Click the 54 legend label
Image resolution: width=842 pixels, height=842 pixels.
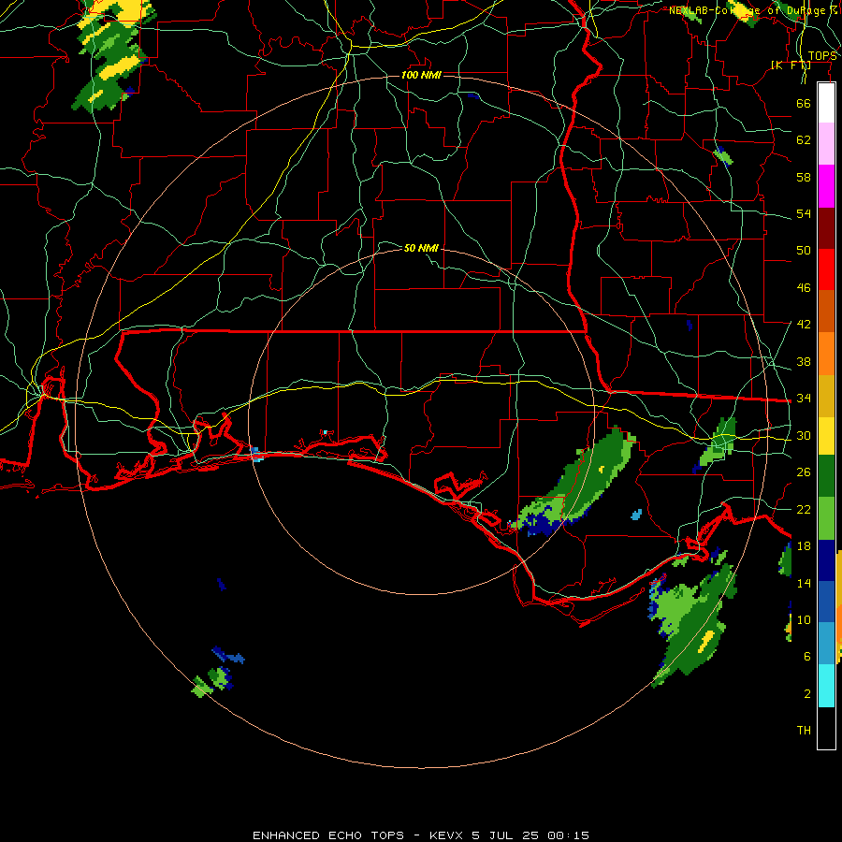tap(804, 213)
